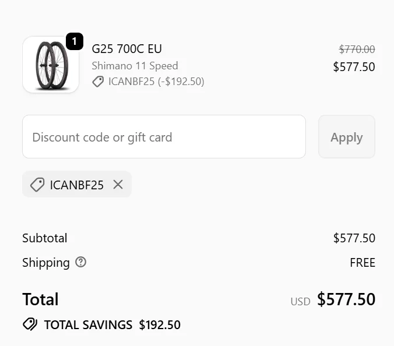Click the USD currency label
The height and width of the screenshot is (346, 394).
pos(300,302)
